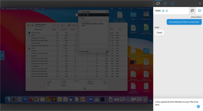Screen dimensions: 203x111
Task: Click the stop process icon in Activity Monitor
Action: click(x=54, y=25)
